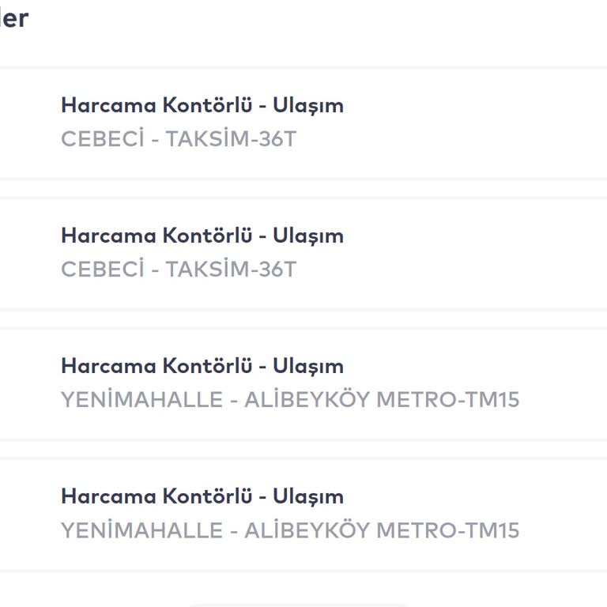Select the "36T" route code in first card
Image resolution: width=607 pixels, height=607 pixels.
277,140
